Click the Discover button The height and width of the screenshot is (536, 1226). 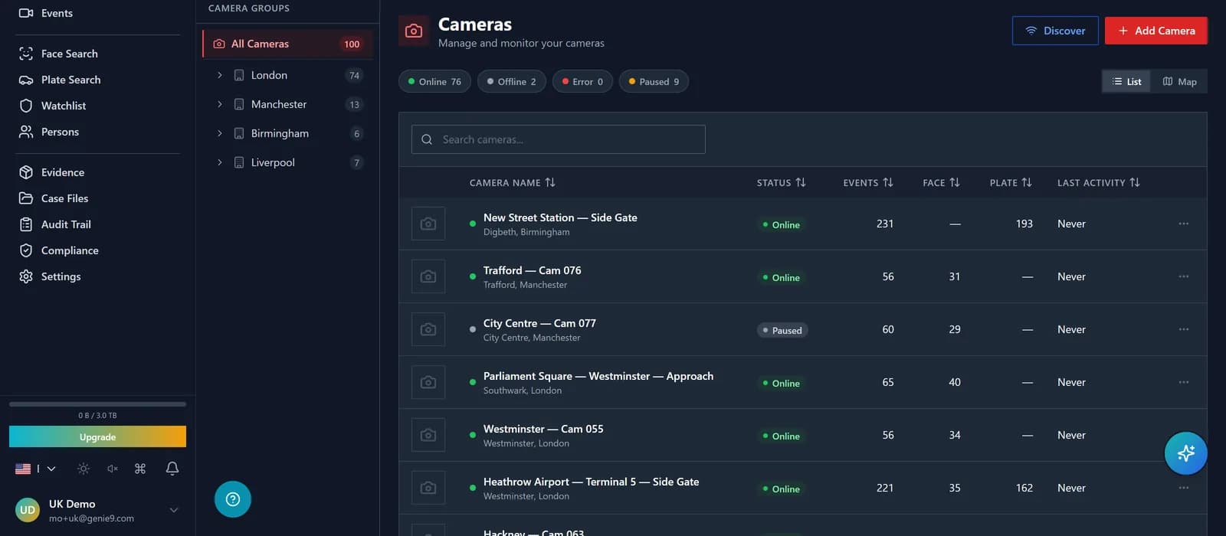pyautogui.click(x=1055, y=31)
